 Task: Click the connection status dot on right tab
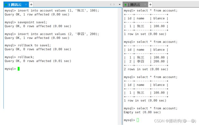tap(126, 5)
